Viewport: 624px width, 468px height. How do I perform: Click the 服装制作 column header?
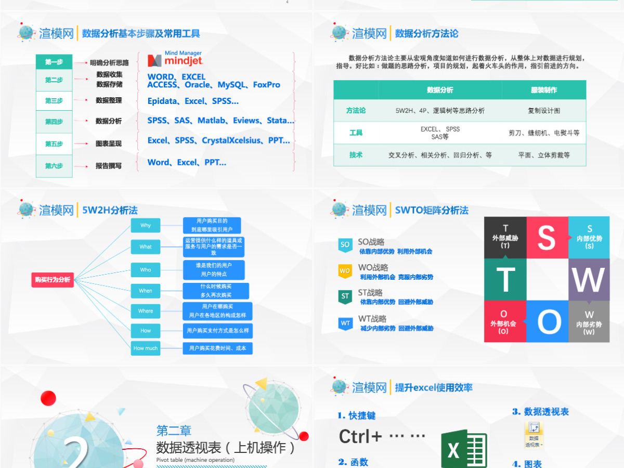[x=544, y=90]
